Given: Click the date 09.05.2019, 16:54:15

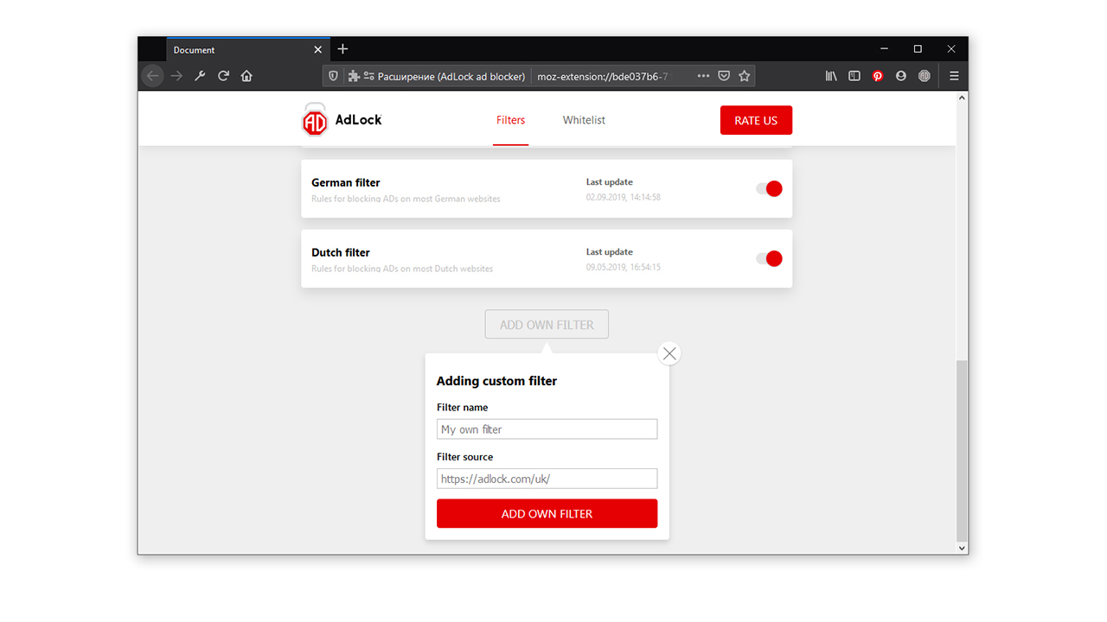Looking at the screenshot, I should [x=624, y=267].
